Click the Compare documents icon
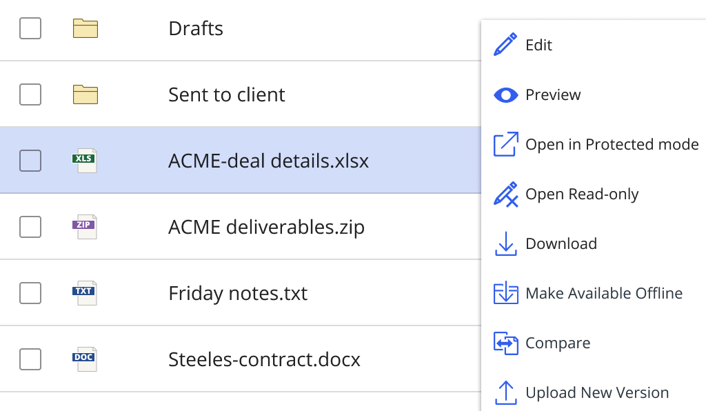The height and width of the screenshot is (411, 706). click(x=505, y=343)
